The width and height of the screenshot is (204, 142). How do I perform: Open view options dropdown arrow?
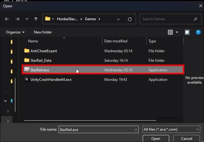pyautogui.click(x=177, y=32)
